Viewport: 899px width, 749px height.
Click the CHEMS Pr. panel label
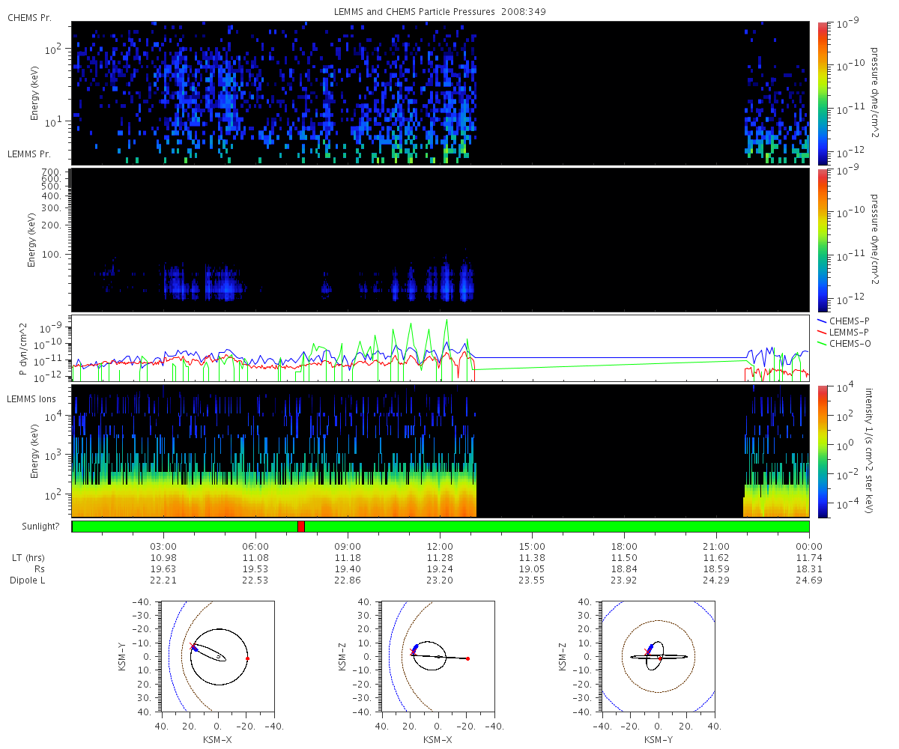29,17
